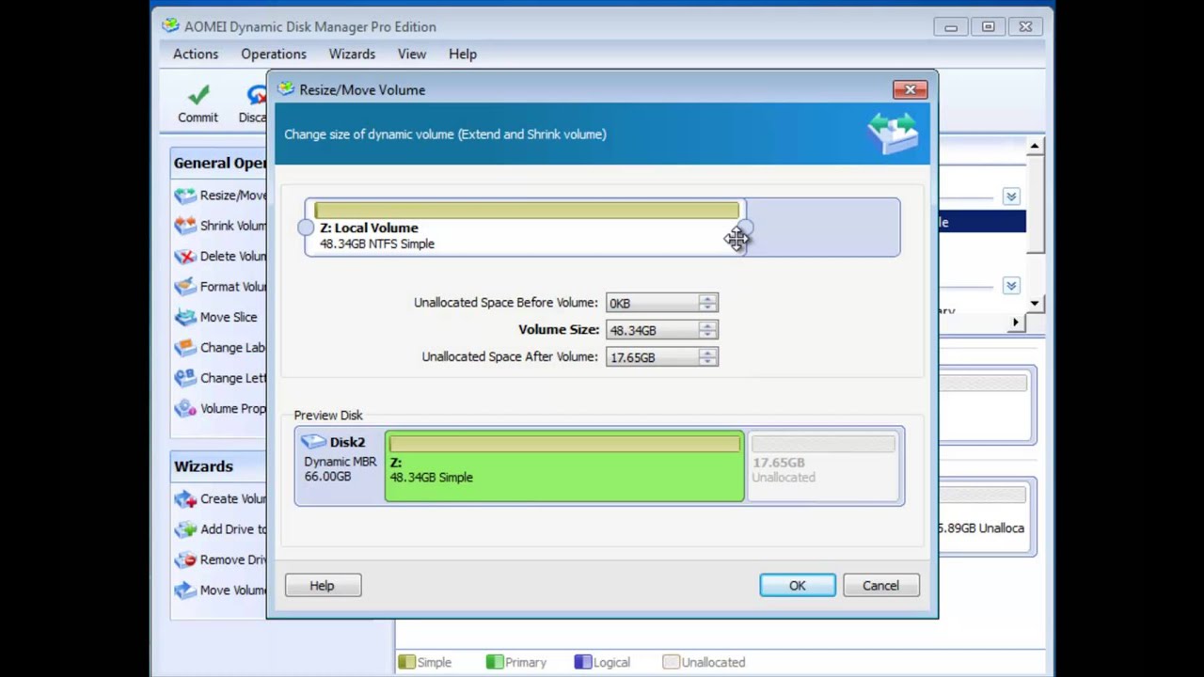Click the horizontal scroll right arrow
Viewport: 1204px width, 677px height.
tap(1015, 323)
